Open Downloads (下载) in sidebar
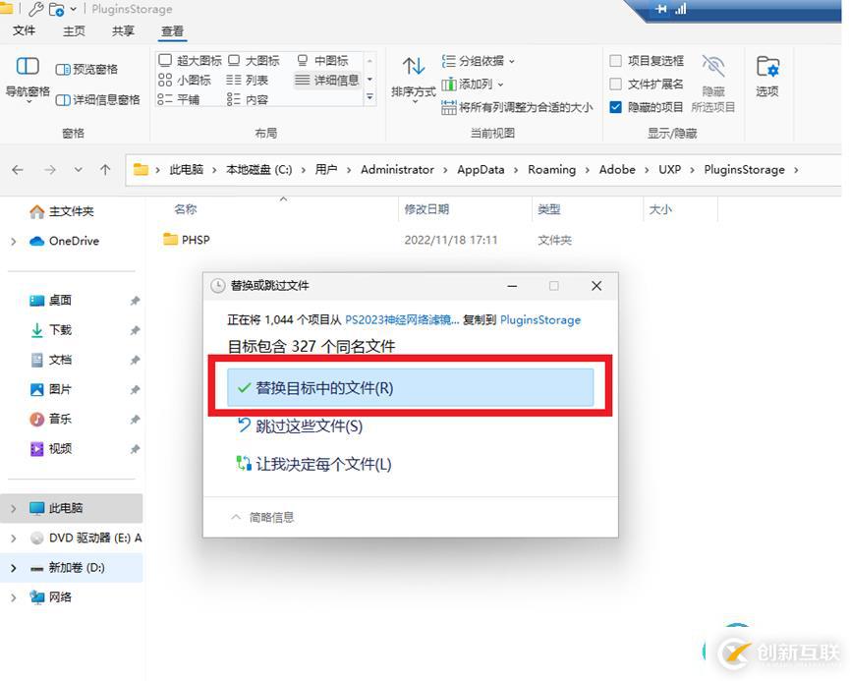Viewport: 850px width, 681px height. coord(50,329)
